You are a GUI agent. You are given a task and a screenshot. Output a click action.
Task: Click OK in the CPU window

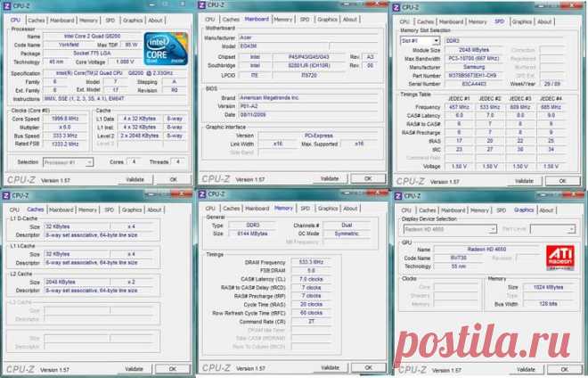(x=173, y=180)
